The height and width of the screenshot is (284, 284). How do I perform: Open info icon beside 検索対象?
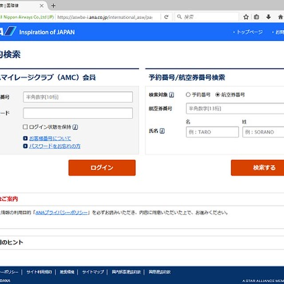click(x=171, y=95)
